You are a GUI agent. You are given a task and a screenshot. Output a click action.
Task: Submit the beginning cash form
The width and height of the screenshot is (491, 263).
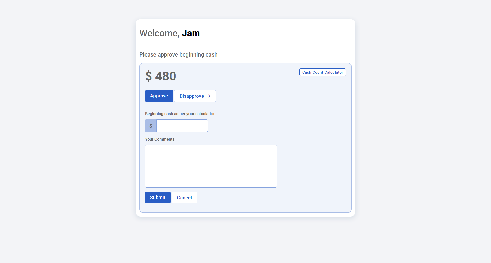[x=158, y=198]
